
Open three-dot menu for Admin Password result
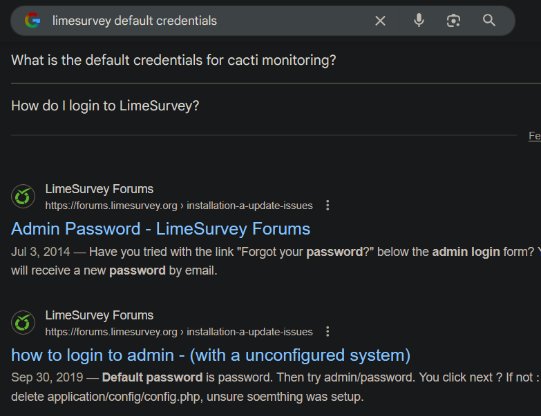click(328, 206)
